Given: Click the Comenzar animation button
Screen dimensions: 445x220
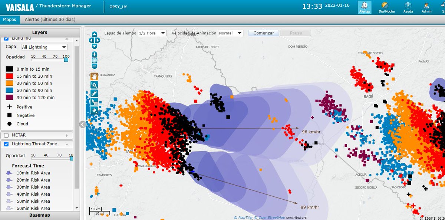Looking at the screenshot, I should click(x=264, y=33).
